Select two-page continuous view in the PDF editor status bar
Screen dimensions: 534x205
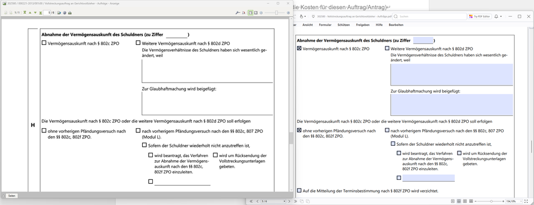pos(471,201)
